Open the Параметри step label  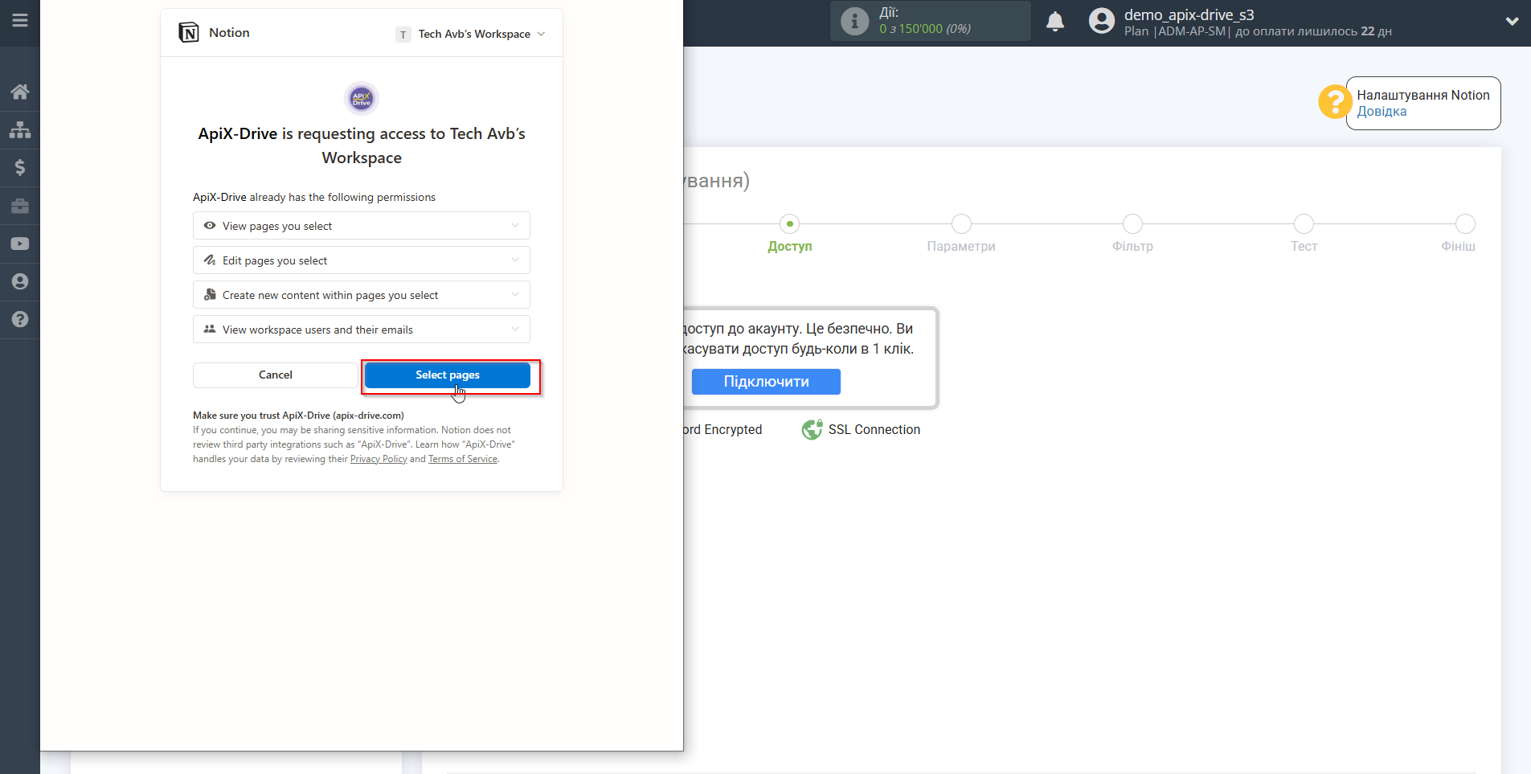coord(961,247)
